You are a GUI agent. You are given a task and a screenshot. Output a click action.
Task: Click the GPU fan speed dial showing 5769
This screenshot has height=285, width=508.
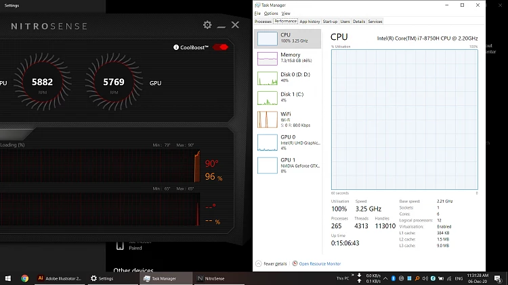(x=114, y=82)
